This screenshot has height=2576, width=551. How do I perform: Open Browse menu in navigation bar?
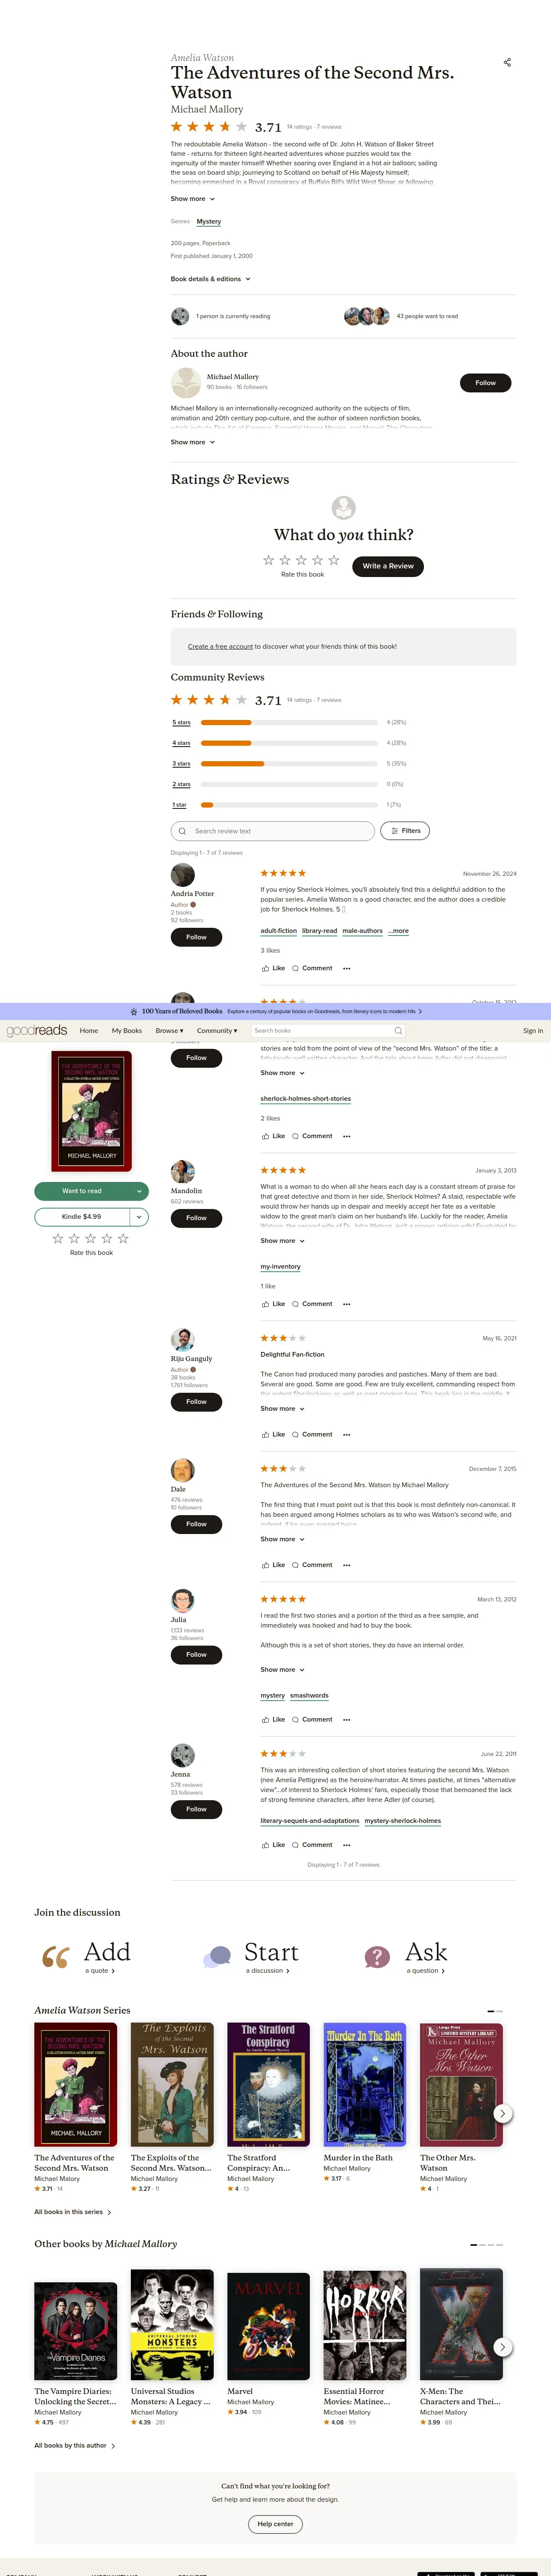coord(169,1030)
